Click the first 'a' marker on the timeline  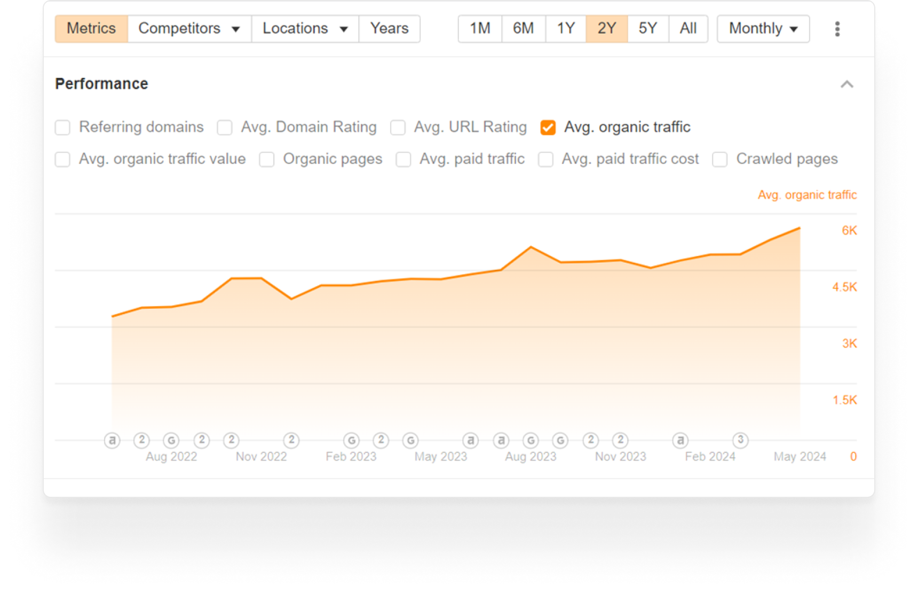[112, 441]
